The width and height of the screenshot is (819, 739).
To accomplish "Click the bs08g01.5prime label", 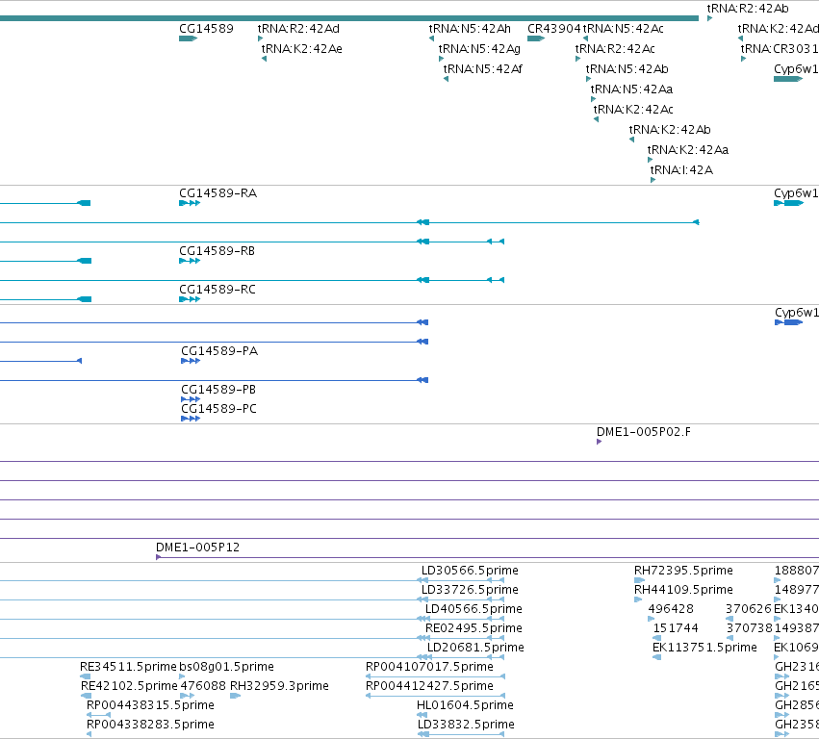I will point(226,667).
